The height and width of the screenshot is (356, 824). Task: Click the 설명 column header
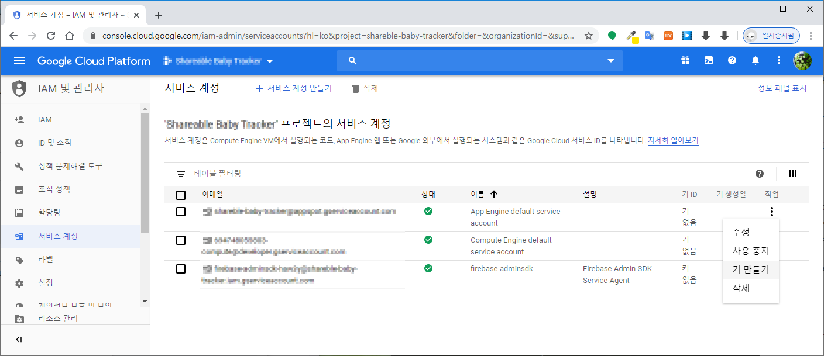[590, 194]
